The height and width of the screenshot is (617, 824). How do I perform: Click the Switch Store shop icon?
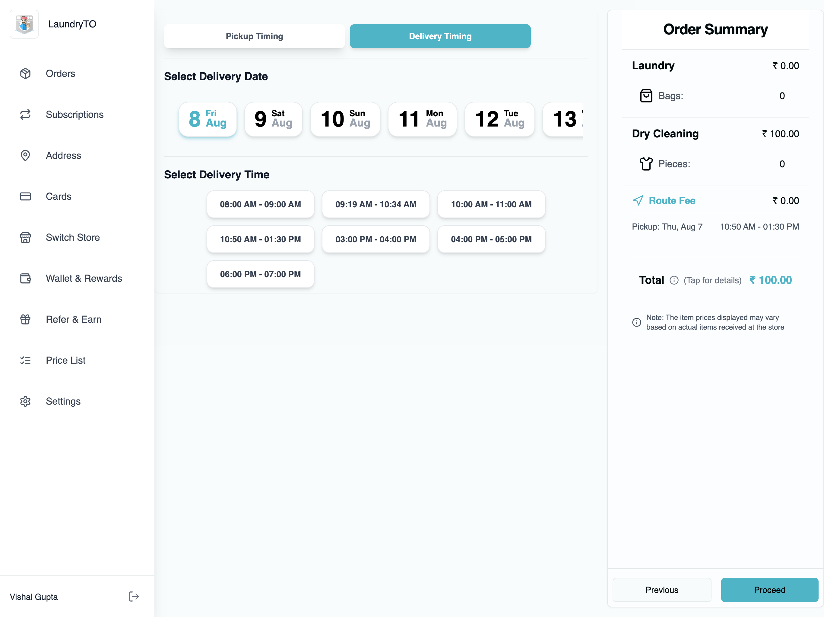pos(25,237)
